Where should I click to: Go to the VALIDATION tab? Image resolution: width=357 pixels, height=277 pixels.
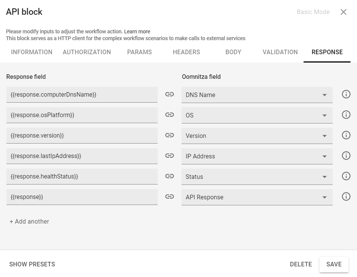tap(280, 52)
